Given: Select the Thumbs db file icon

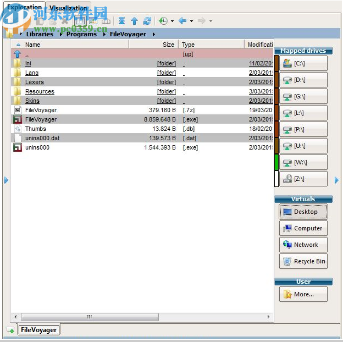Looking at the screenshot, I should (18, 129).
